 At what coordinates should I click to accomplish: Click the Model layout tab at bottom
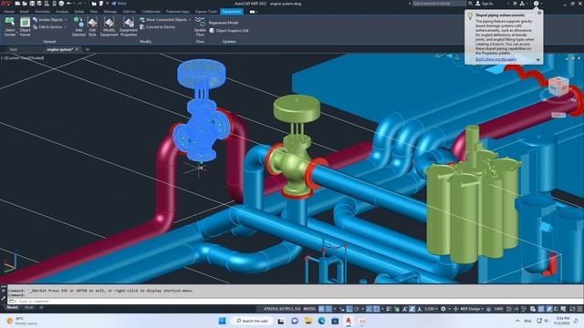pos(12,308)
